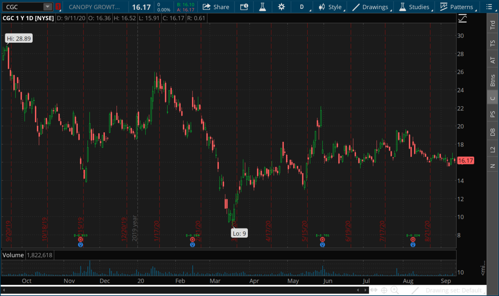The image size is (499, 296).
Task: Open chart settings gear icon
Action: (282, 7)
